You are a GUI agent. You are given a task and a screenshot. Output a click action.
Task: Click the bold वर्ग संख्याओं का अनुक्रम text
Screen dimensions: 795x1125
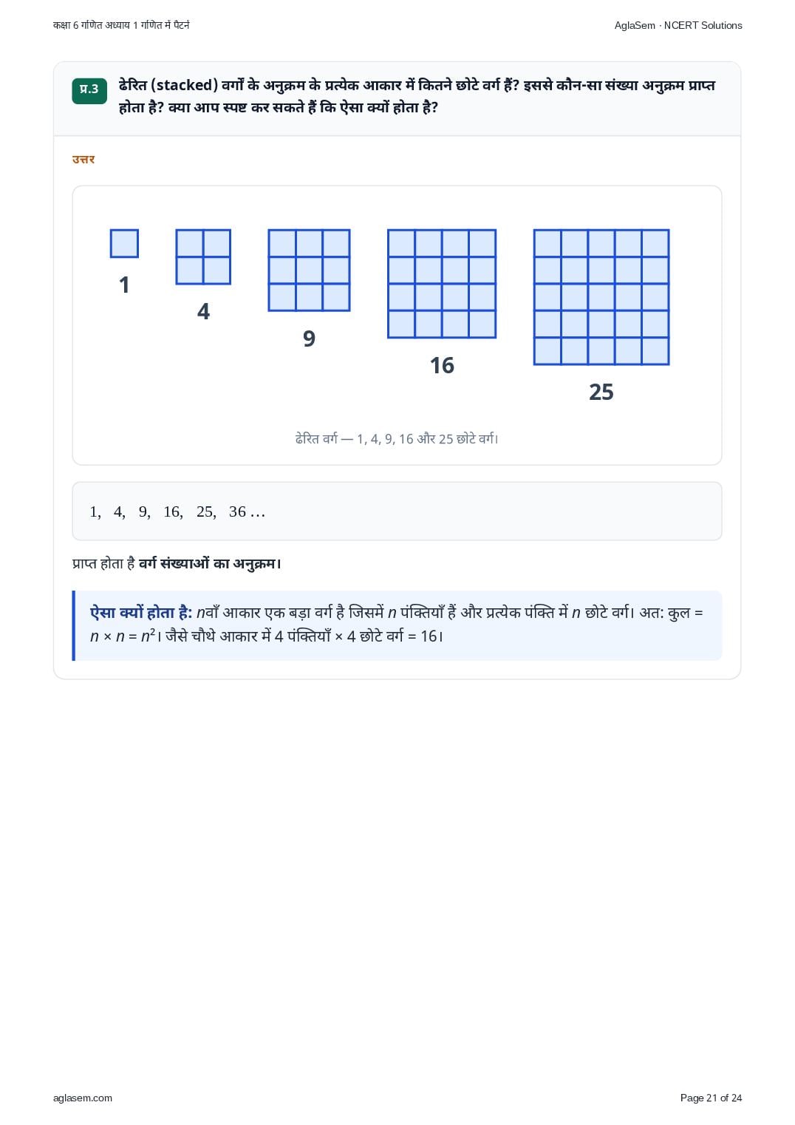click(x=210, y=563)
